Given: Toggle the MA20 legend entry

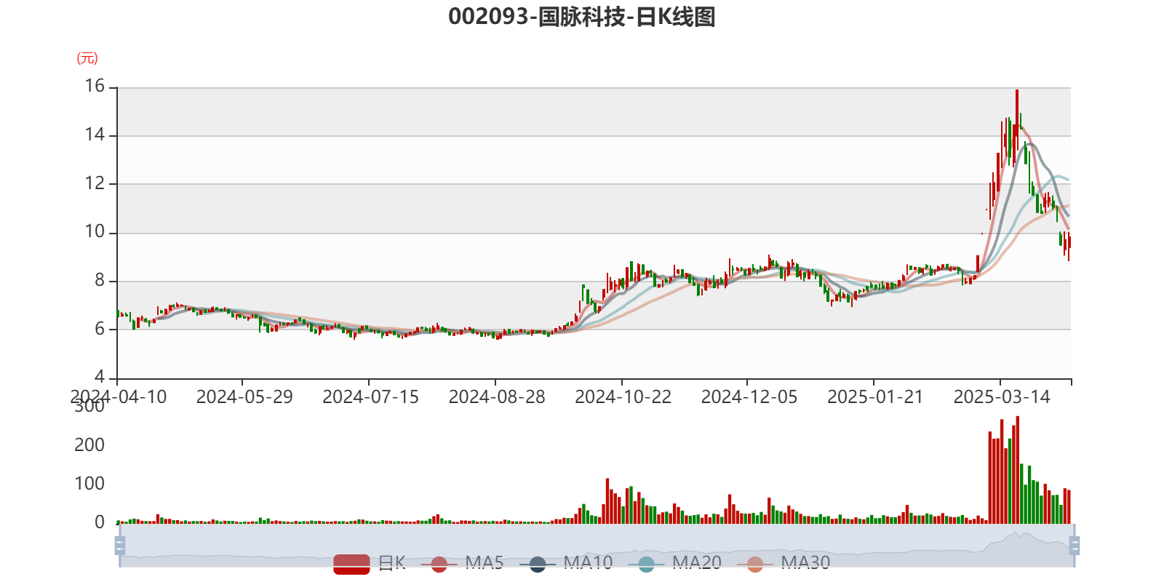Looking at the screenshot, I should pos(675,563).
